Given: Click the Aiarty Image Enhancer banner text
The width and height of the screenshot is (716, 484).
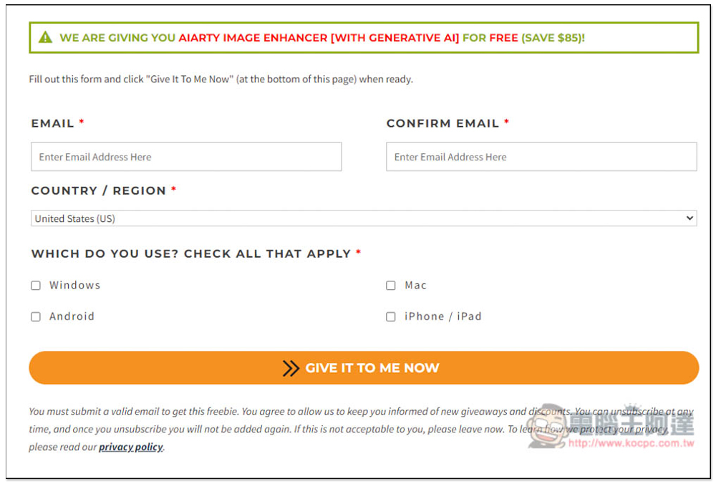Looking at the screenshot, I should point(319,37).
